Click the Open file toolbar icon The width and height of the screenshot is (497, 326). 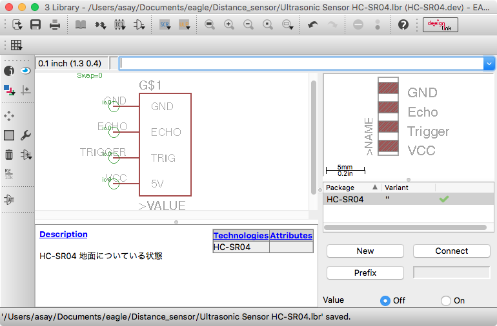(17, 24)
